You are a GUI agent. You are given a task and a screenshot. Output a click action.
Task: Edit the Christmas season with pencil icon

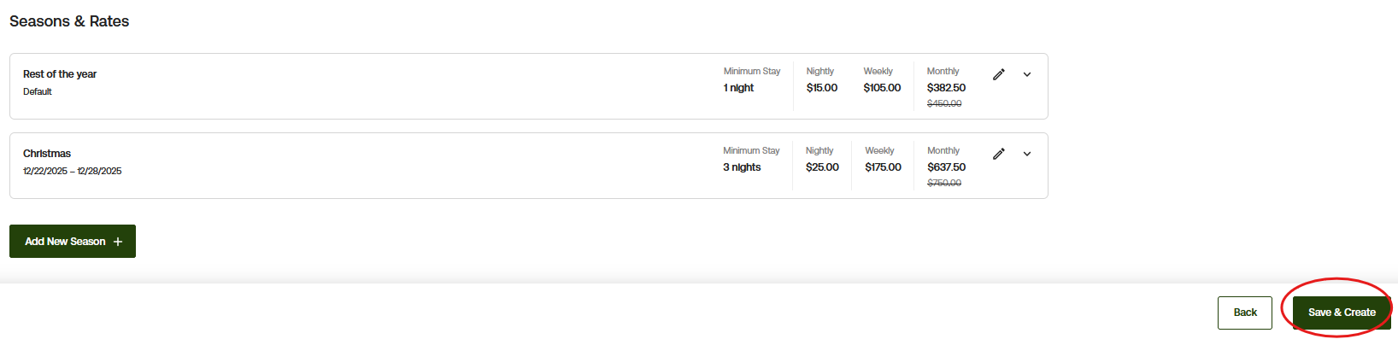tap(998, 154)
